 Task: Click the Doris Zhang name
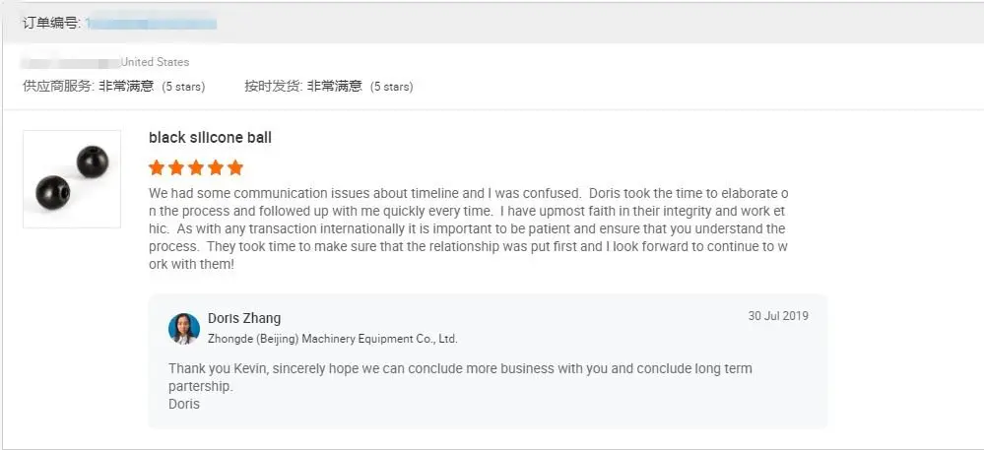[x=244, y=318]
